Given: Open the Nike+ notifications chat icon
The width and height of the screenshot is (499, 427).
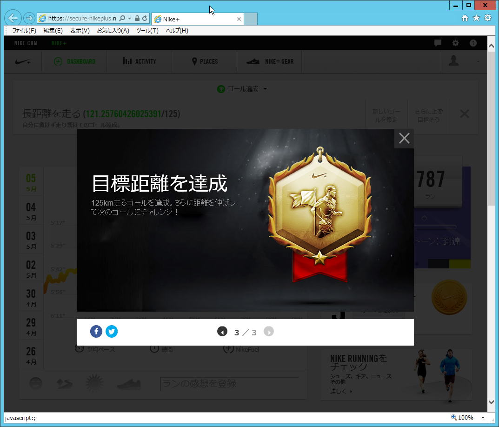Looking at the screenshot, I should pyautogui.click(x=438, y=43).
